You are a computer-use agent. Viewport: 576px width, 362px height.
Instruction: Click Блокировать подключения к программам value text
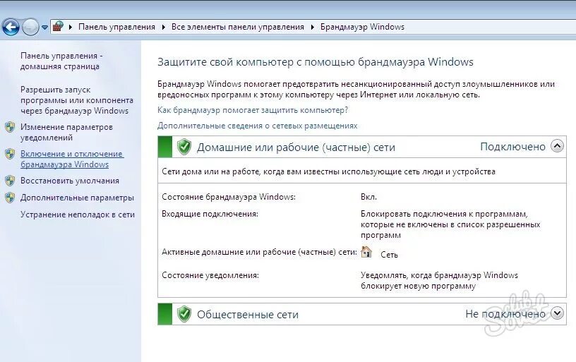point(450,224)
